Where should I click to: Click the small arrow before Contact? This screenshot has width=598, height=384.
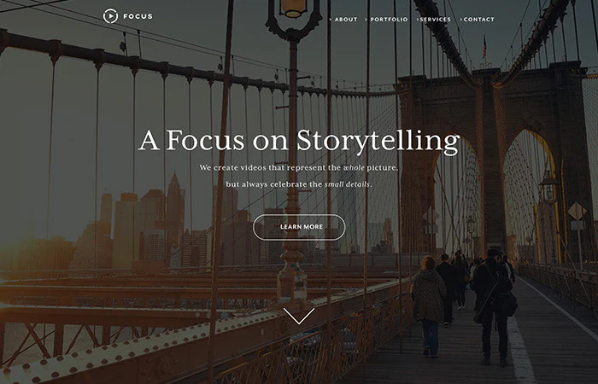[461, 20]
